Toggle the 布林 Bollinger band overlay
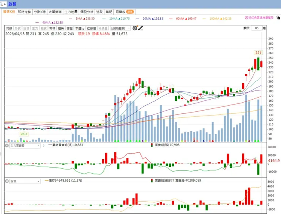The image size is (281, 214). (52, 29)
